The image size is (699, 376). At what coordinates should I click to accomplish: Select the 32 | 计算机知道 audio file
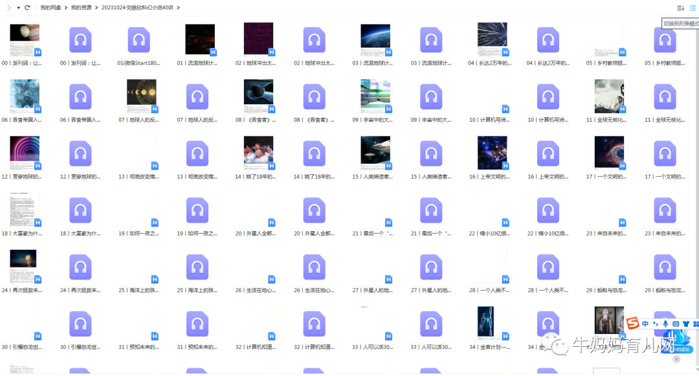click(315, 324)
